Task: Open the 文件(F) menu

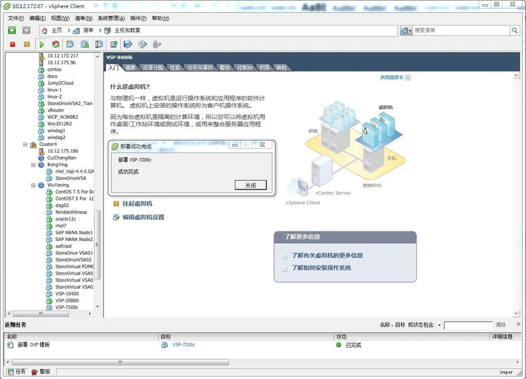Action: pos(16,18)
